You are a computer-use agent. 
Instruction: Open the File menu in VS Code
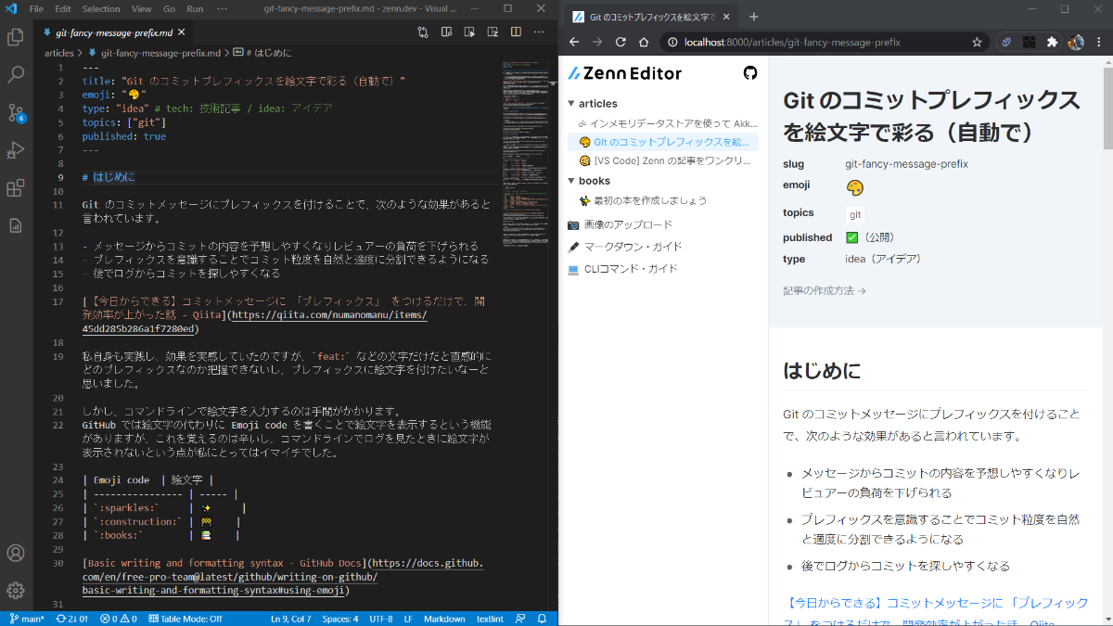click(x=36, y=8)
